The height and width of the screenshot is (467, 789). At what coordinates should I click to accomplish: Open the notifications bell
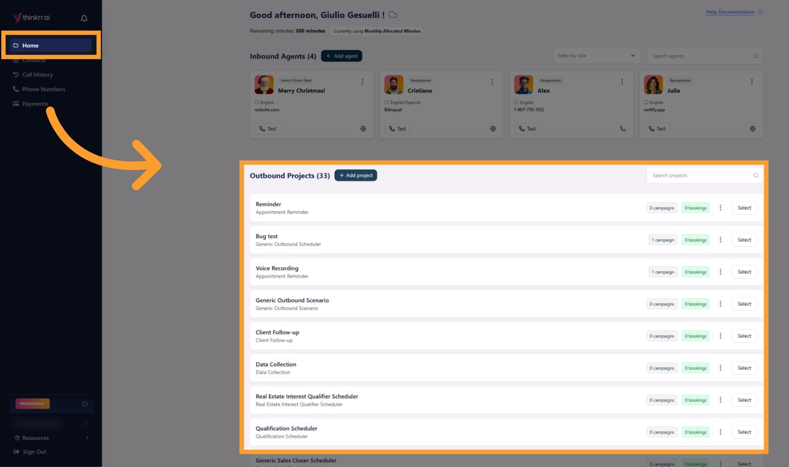pyautogui.click(x=84, y=18)
